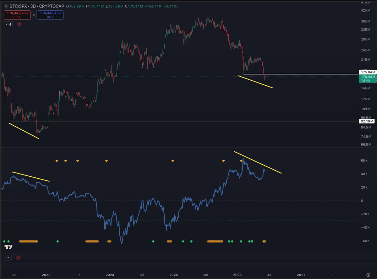This screenshot has height=279, width=377.
Task: Collapse the bottom pane using its chevron button
Action: (8, 258)
